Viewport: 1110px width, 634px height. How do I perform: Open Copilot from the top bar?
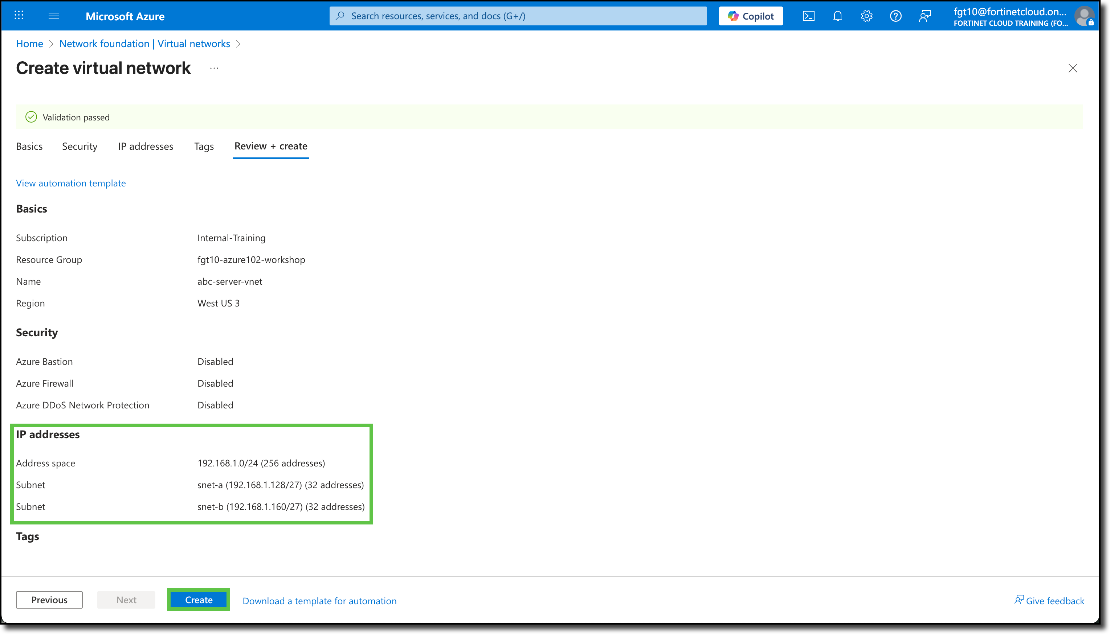click(750, 16)
